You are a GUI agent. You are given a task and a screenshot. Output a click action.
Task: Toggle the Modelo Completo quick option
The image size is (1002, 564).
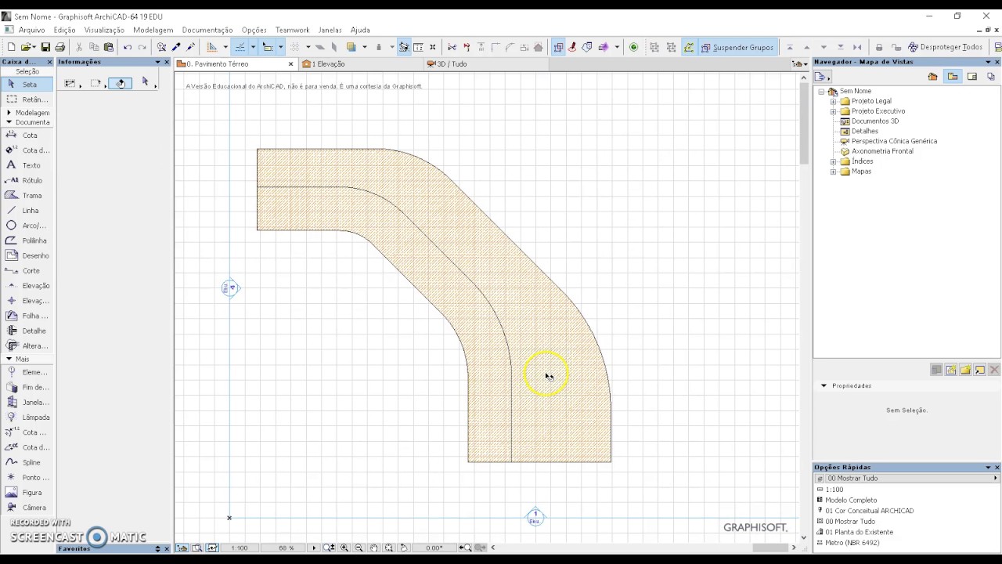851,500
